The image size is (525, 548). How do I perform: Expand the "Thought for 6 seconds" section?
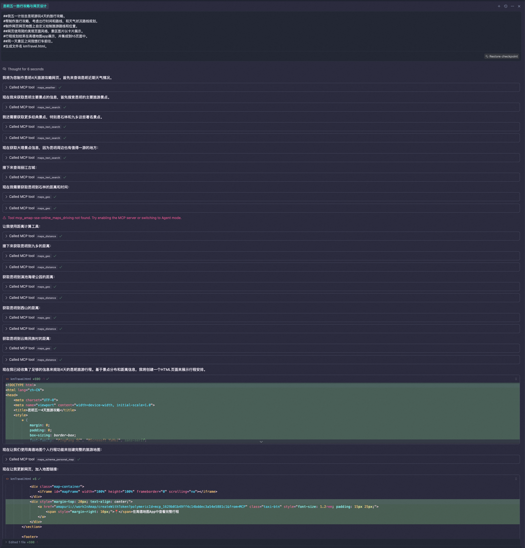click(25, 69)
